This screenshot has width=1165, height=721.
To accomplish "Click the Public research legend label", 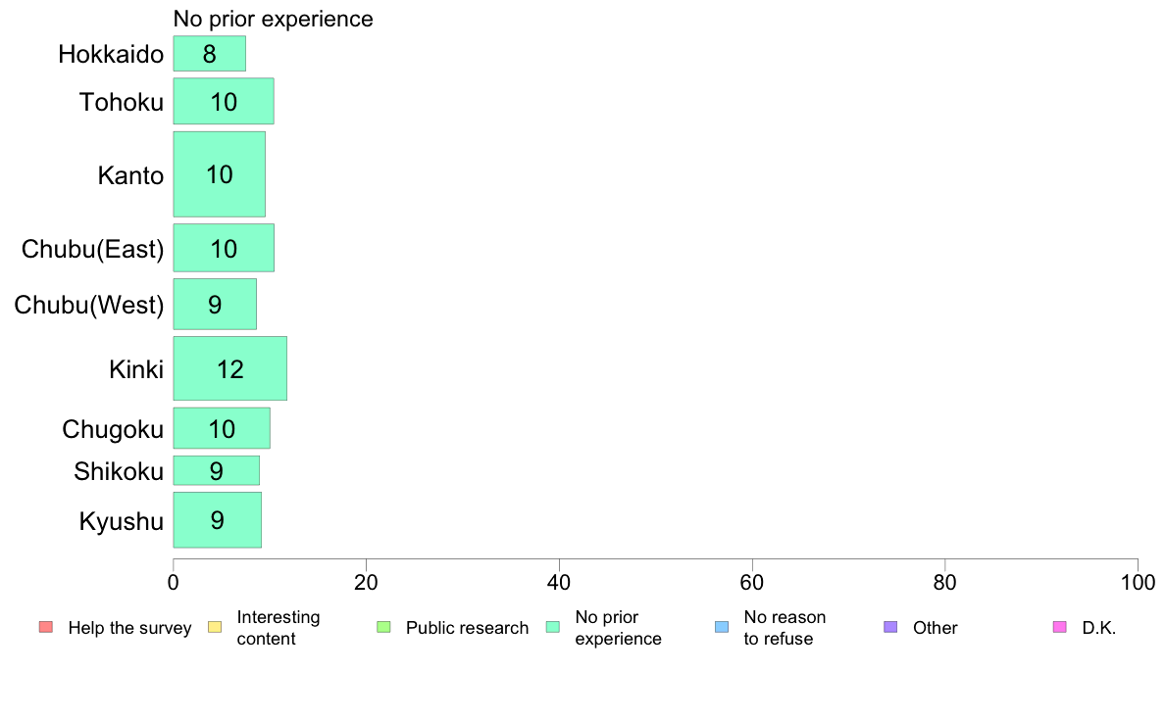I will (468, 627).
